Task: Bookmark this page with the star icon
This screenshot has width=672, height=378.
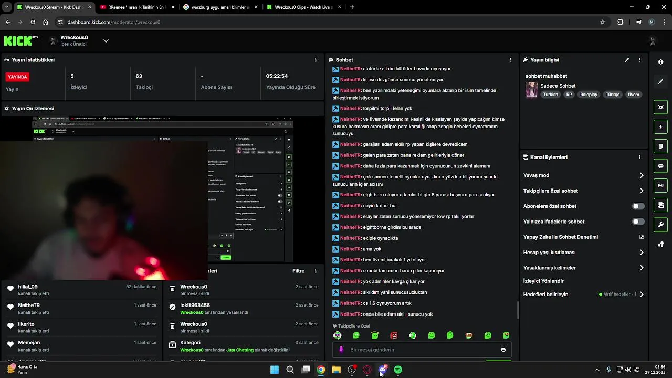Action: [x=603, y=22]
